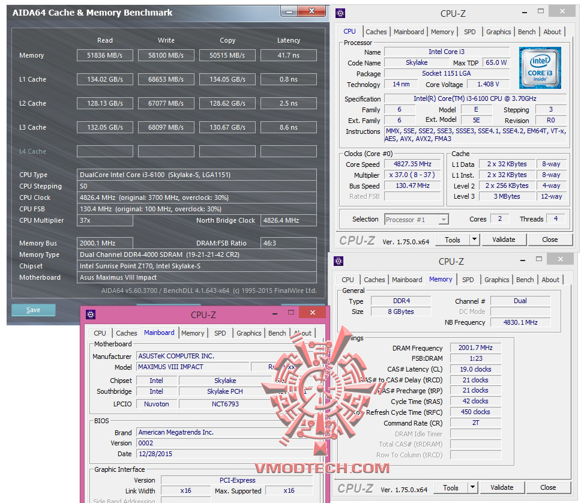Click Tools button in top CPU-Z window
Viewport: 587px width, 503px height.
tap(452, 239)
